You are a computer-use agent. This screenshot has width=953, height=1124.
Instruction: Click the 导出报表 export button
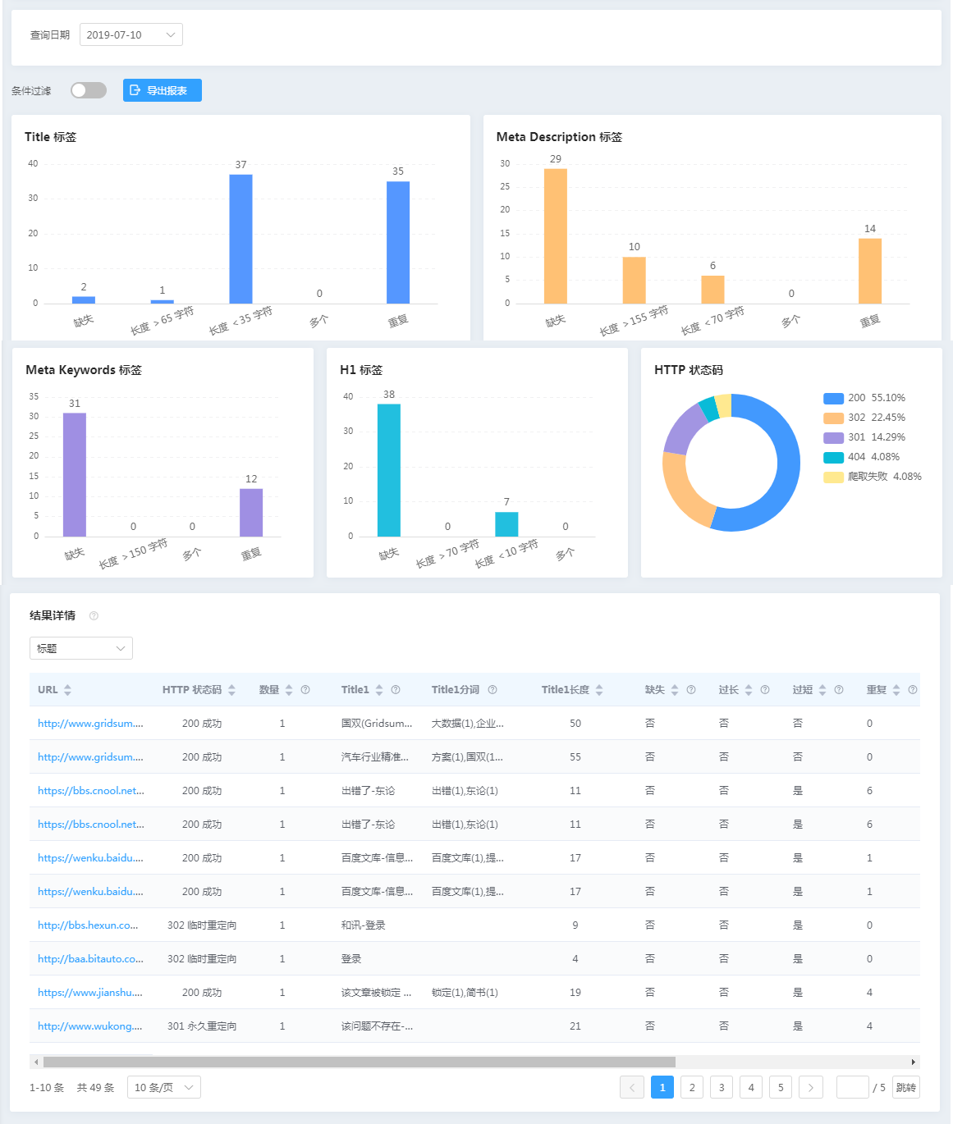pyautogui.click(x=163, y=90)
